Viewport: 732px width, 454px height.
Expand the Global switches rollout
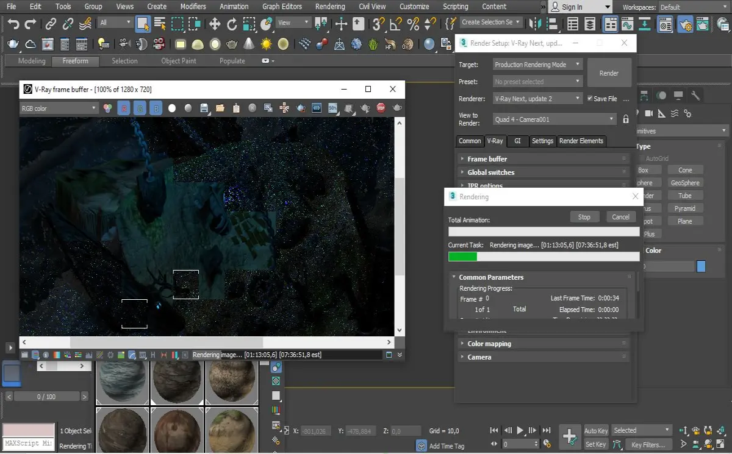(543, 172)
